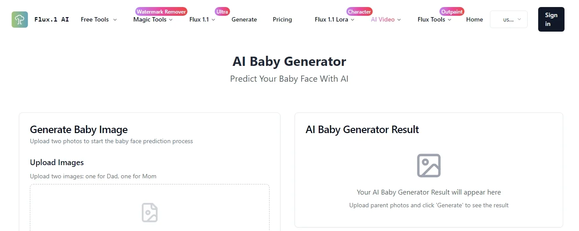Open the Flux Tools dropdown
Viewport: 579px width, 231px height.
(435, 19)
